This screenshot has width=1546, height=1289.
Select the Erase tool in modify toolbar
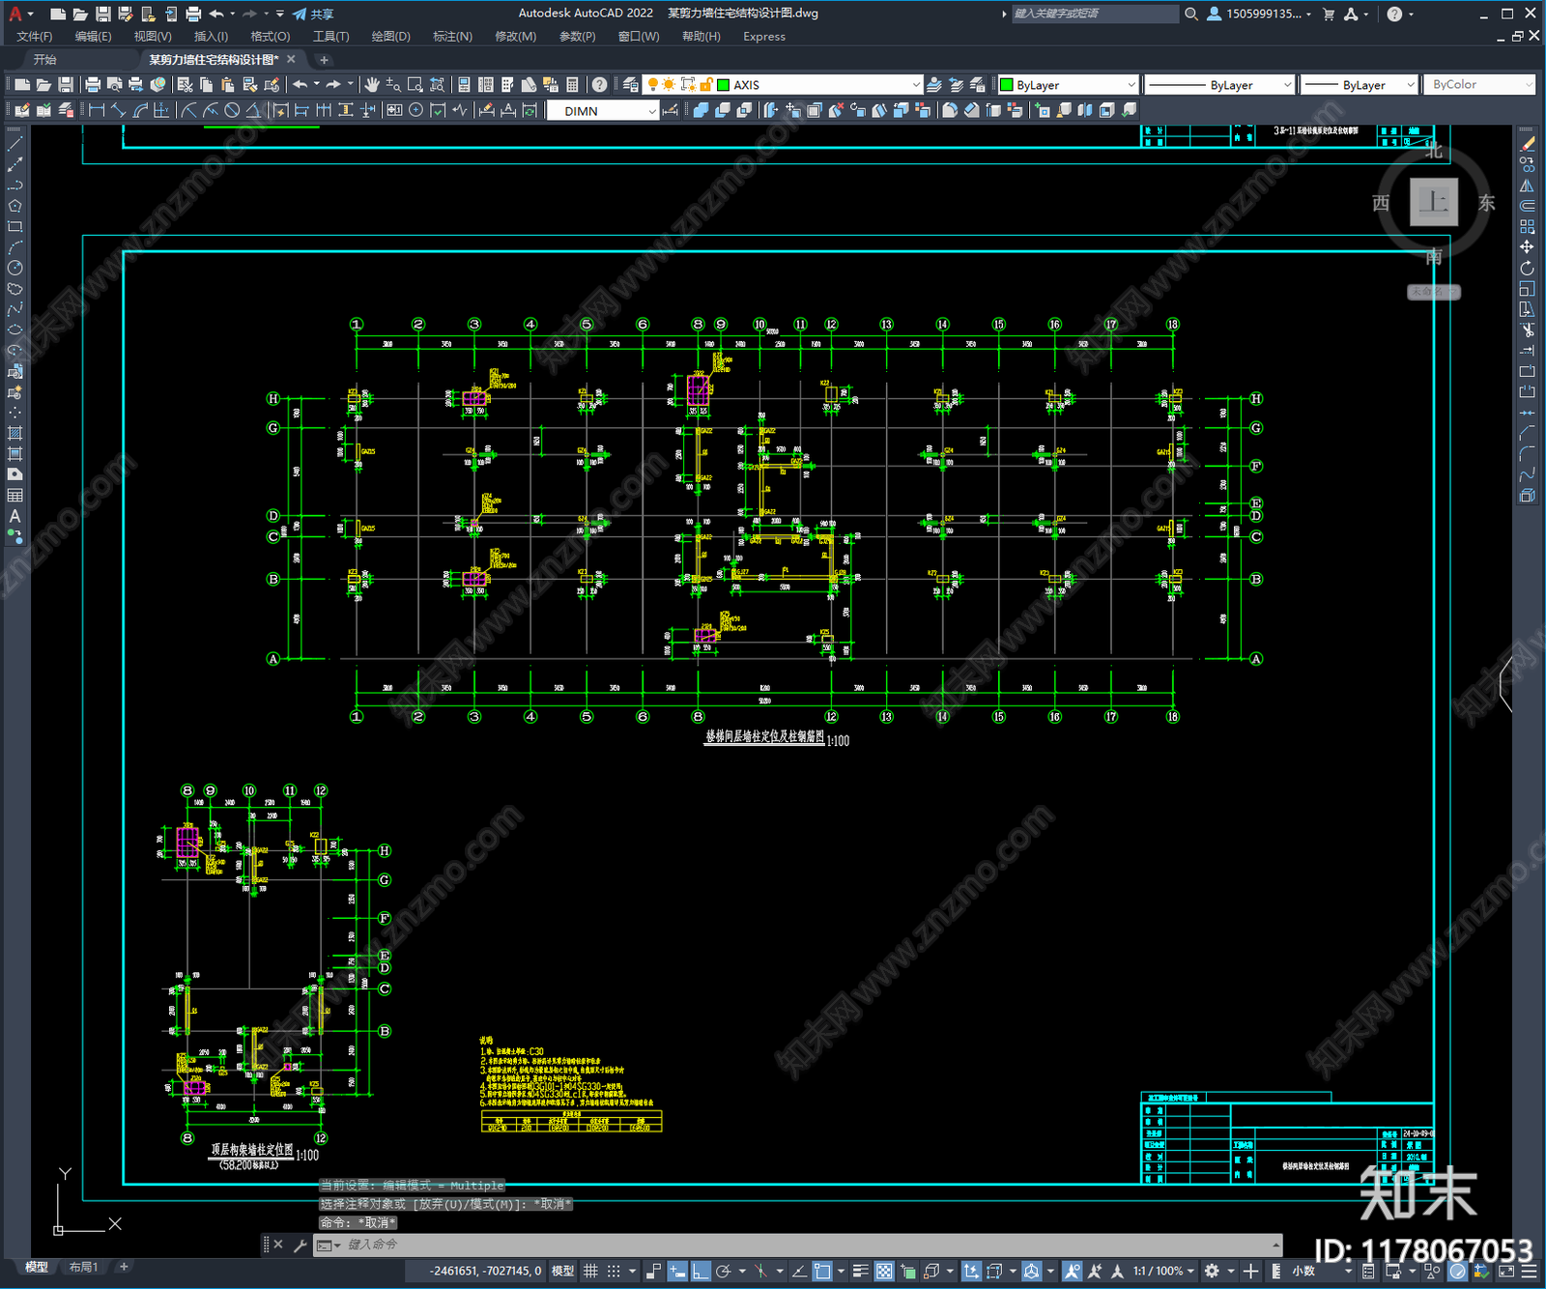(1527, 144)
